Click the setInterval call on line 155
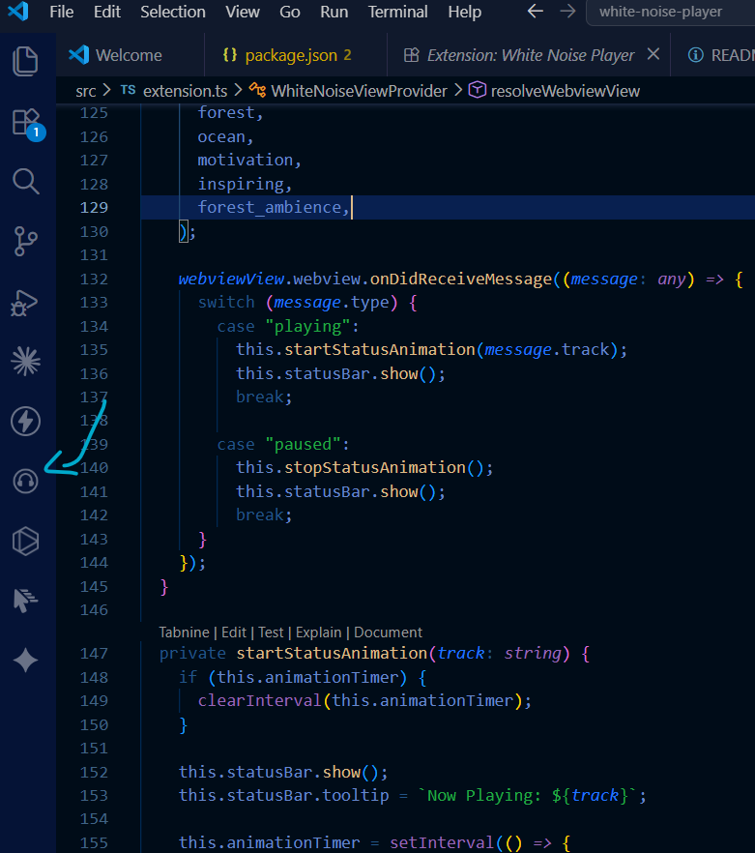 point(442,842)
